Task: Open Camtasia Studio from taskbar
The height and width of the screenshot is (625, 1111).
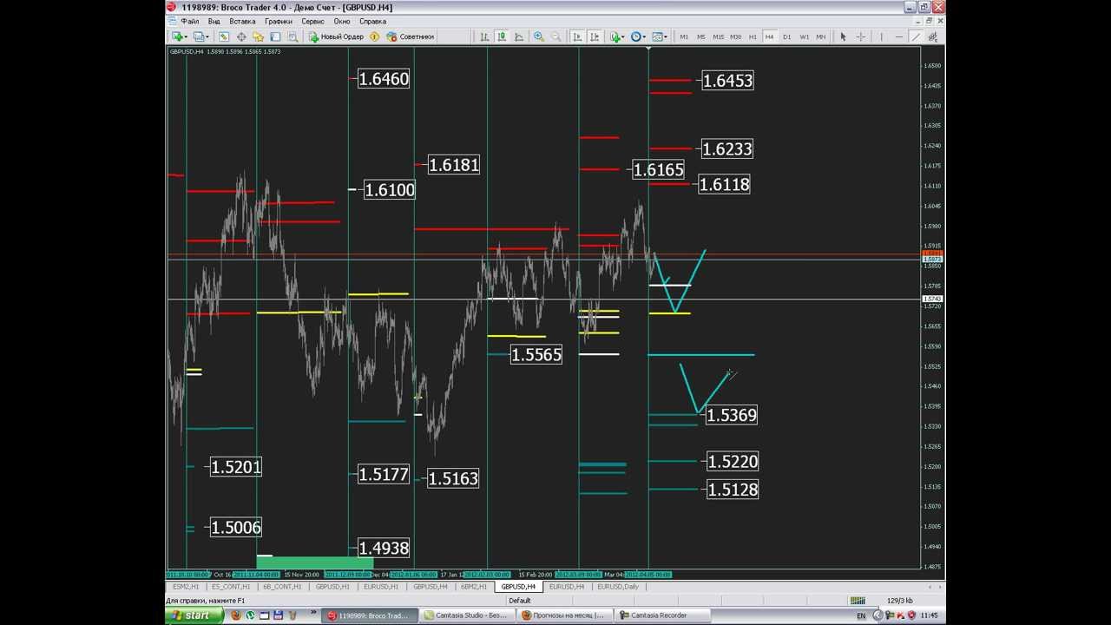Action: point(465,615)
